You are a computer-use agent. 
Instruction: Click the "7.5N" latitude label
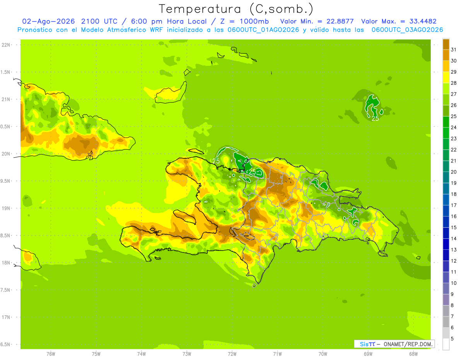5,290
